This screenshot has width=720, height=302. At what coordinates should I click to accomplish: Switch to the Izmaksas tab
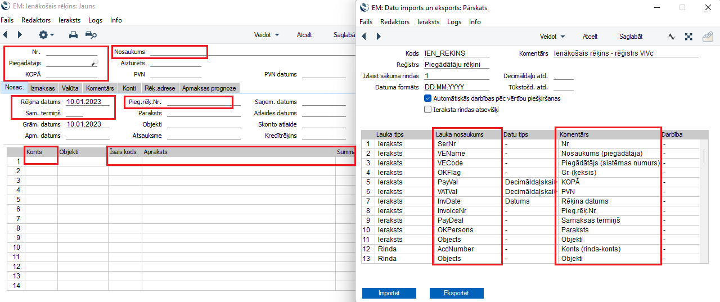(x=42, y=88)
